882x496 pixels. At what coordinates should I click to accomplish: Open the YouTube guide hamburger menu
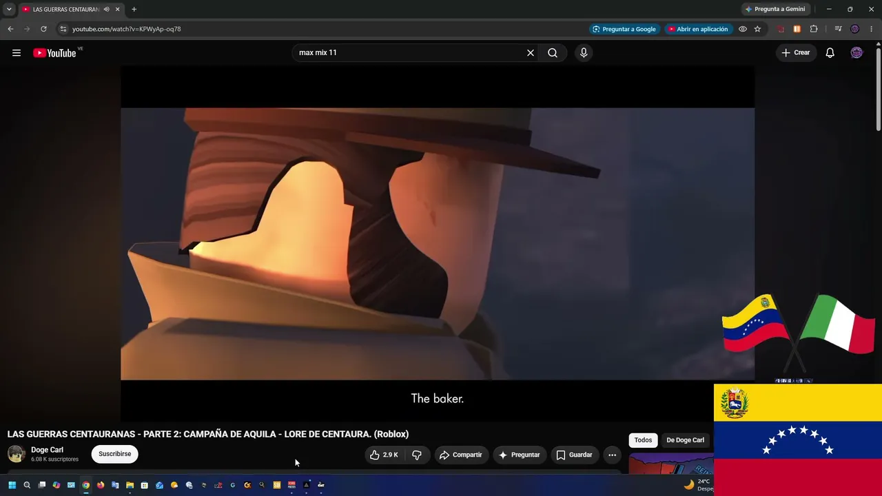[x=17, y=53]
